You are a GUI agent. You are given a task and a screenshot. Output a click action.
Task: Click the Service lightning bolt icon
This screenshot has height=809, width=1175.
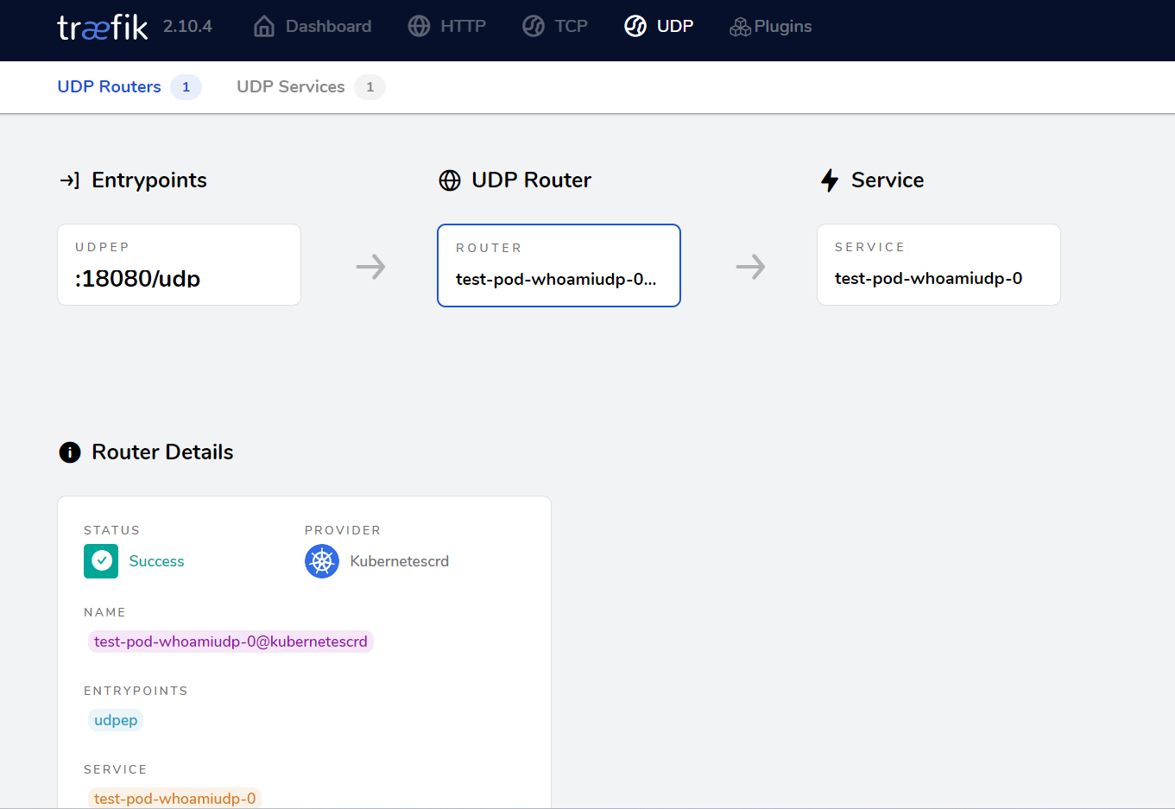[830, 180]
